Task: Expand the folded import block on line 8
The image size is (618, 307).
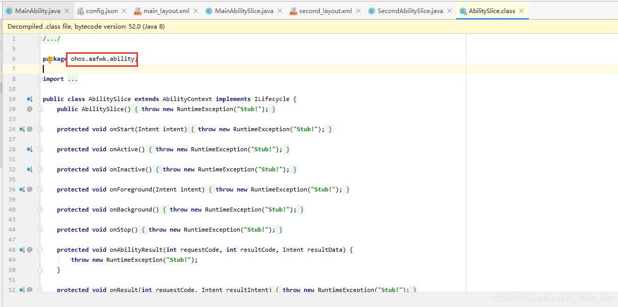Action: click(x=40, y=79)
